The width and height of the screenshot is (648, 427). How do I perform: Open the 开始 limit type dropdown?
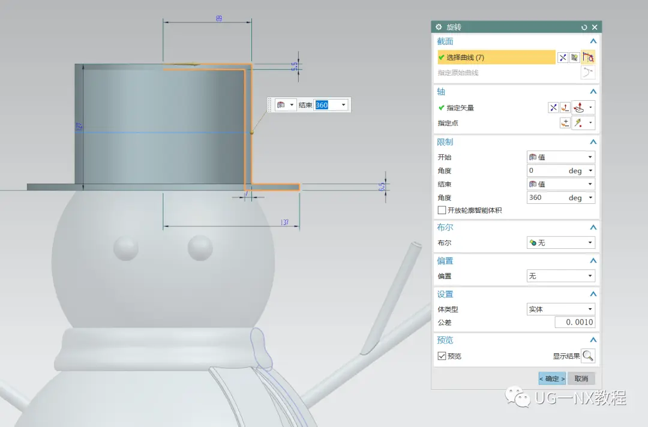click(x=561, y=157)
